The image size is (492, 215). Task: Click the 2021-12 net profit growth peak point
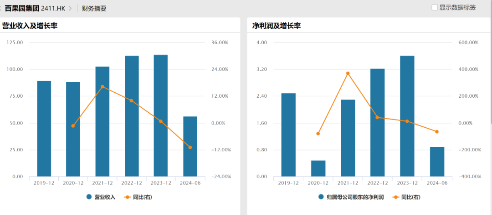(348, 73)
